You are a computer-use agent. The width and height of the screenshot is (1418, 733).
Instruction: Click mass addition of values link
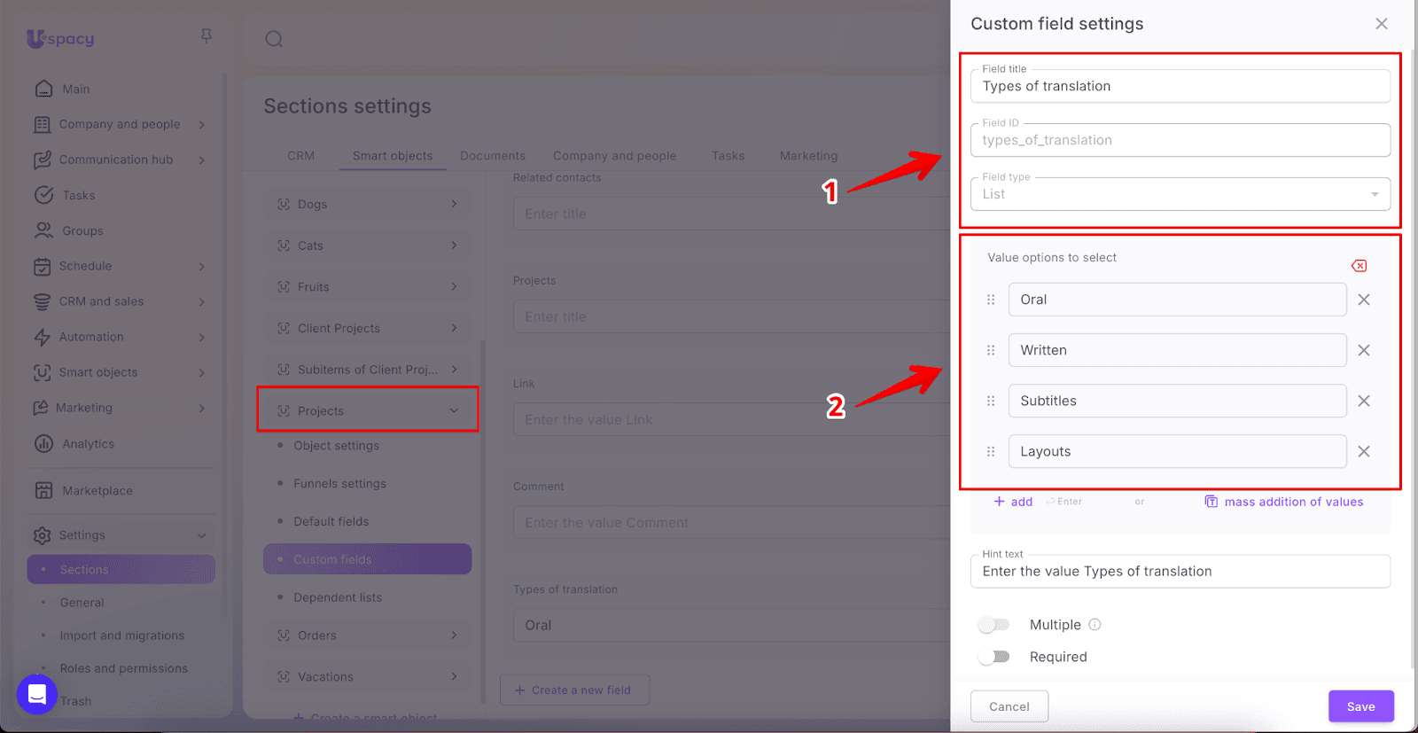click(x=1293, y=502)
